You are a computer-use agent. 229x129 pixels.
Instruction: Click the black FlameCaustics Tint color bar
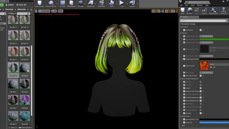pos(214,119)
